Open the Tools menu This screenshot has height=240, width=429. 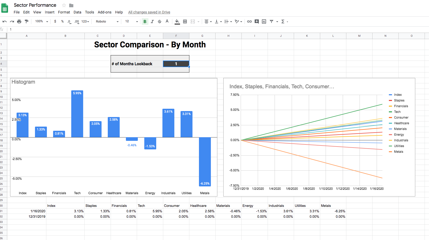[89, 12]
